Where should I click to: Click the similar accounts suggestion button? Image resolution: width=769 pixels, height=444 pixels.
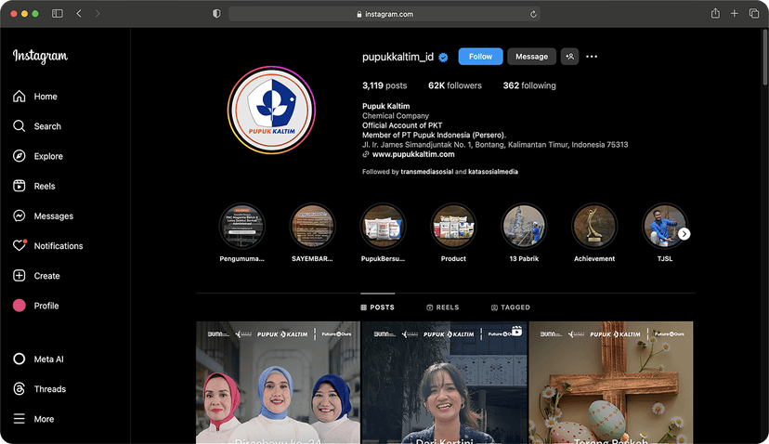(569, 57)
